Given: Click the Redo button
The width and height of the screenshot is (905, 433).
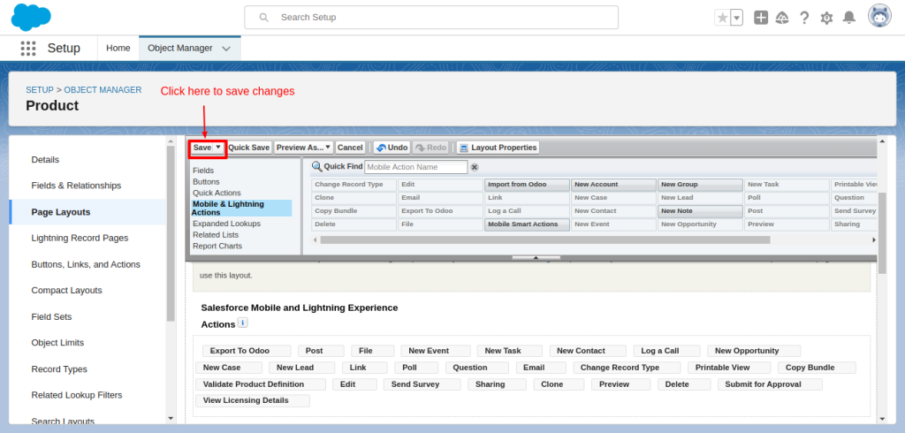Looking at the screenshot, I should [430, 148].
